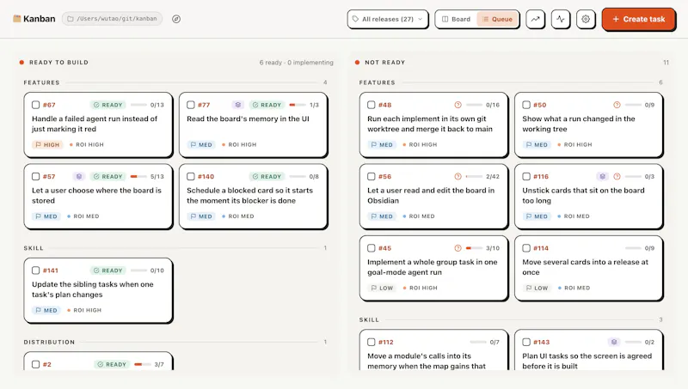This screenshot has width=688, height=389.
Task: Click the Create task button
Action: (638, 19)
